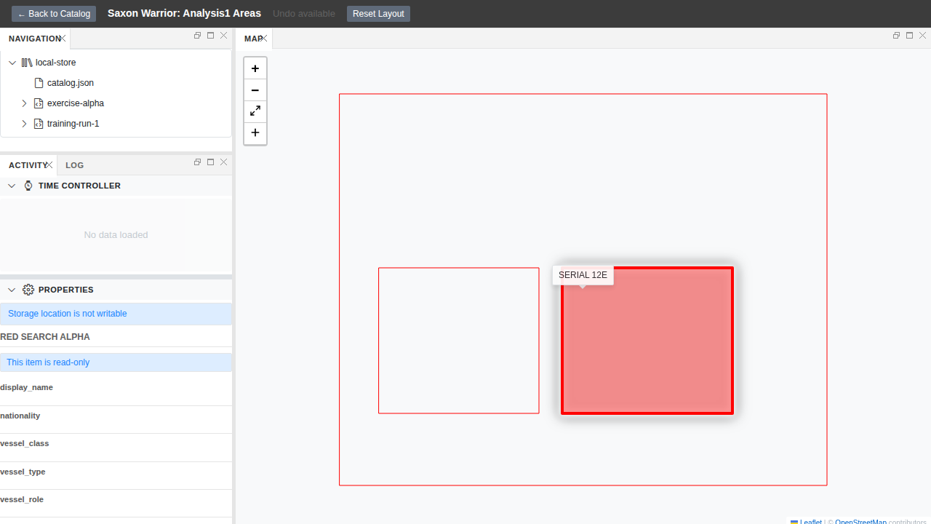Click the display_name property label

(x=26, y=387)
